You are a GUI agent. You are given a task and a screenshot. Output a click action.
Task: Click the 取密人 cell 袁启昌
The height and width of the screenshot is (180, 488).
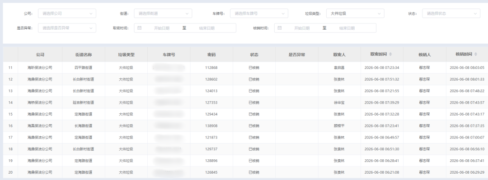[x=339, y=67]
